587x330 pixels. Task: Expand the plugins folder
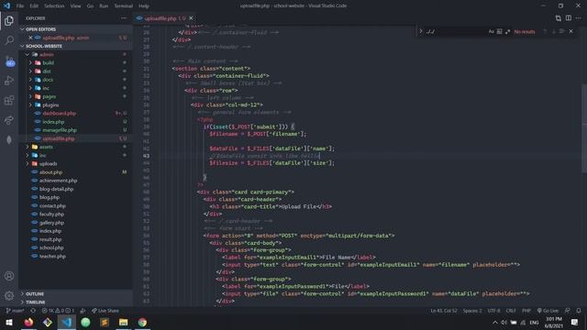click(x=30, y=105)
